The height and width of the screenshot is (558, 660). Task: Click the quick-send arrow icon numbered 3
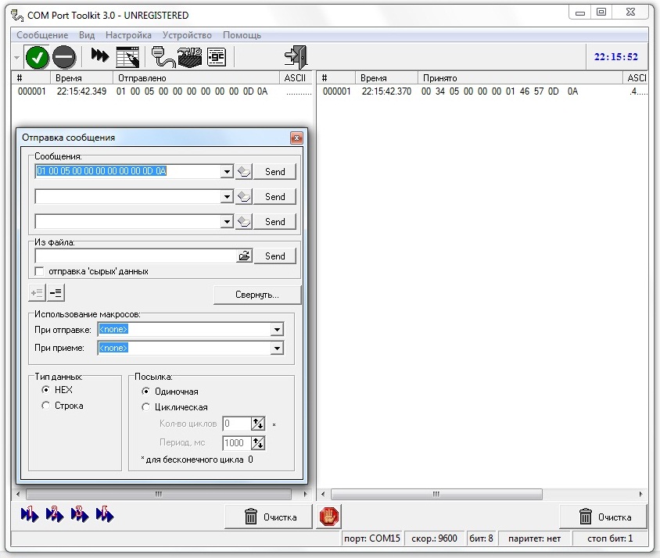pos(80,514)
